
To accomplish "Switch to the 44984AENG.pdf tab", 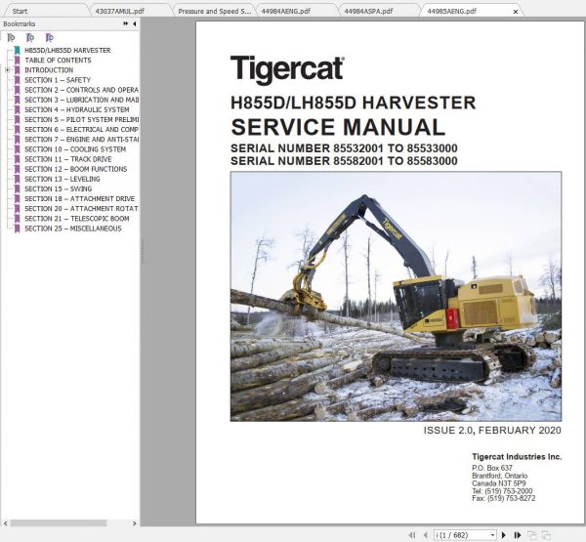I will click(285, 11).
